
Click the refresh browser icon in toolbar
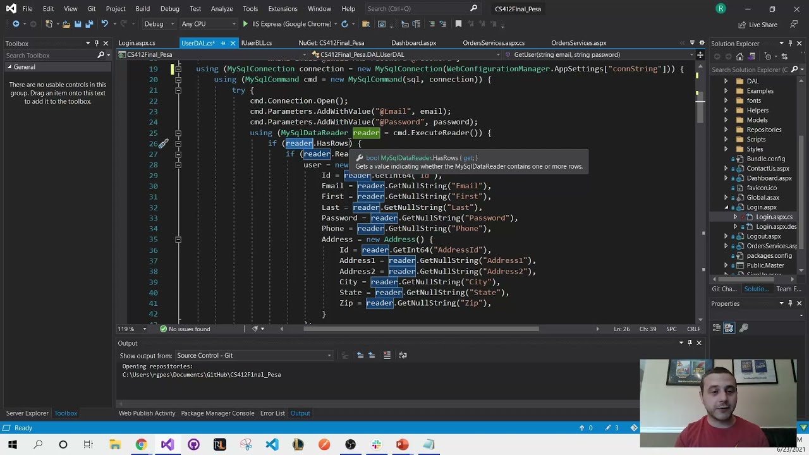point(344,24)
